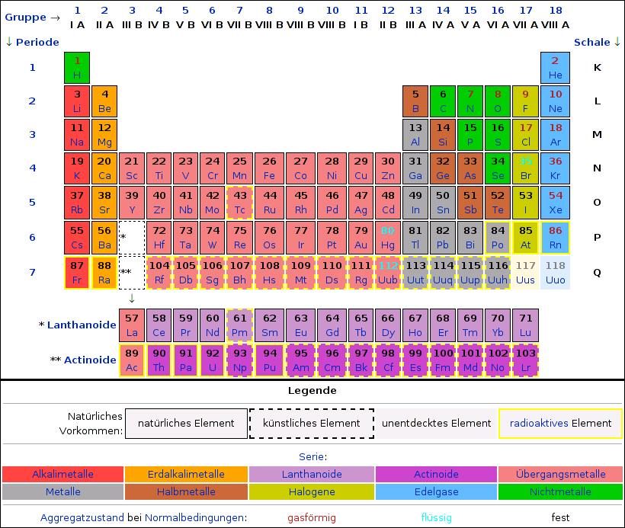625x528 pixels.
Task: Select the Helium element cell
Action: 555,68
